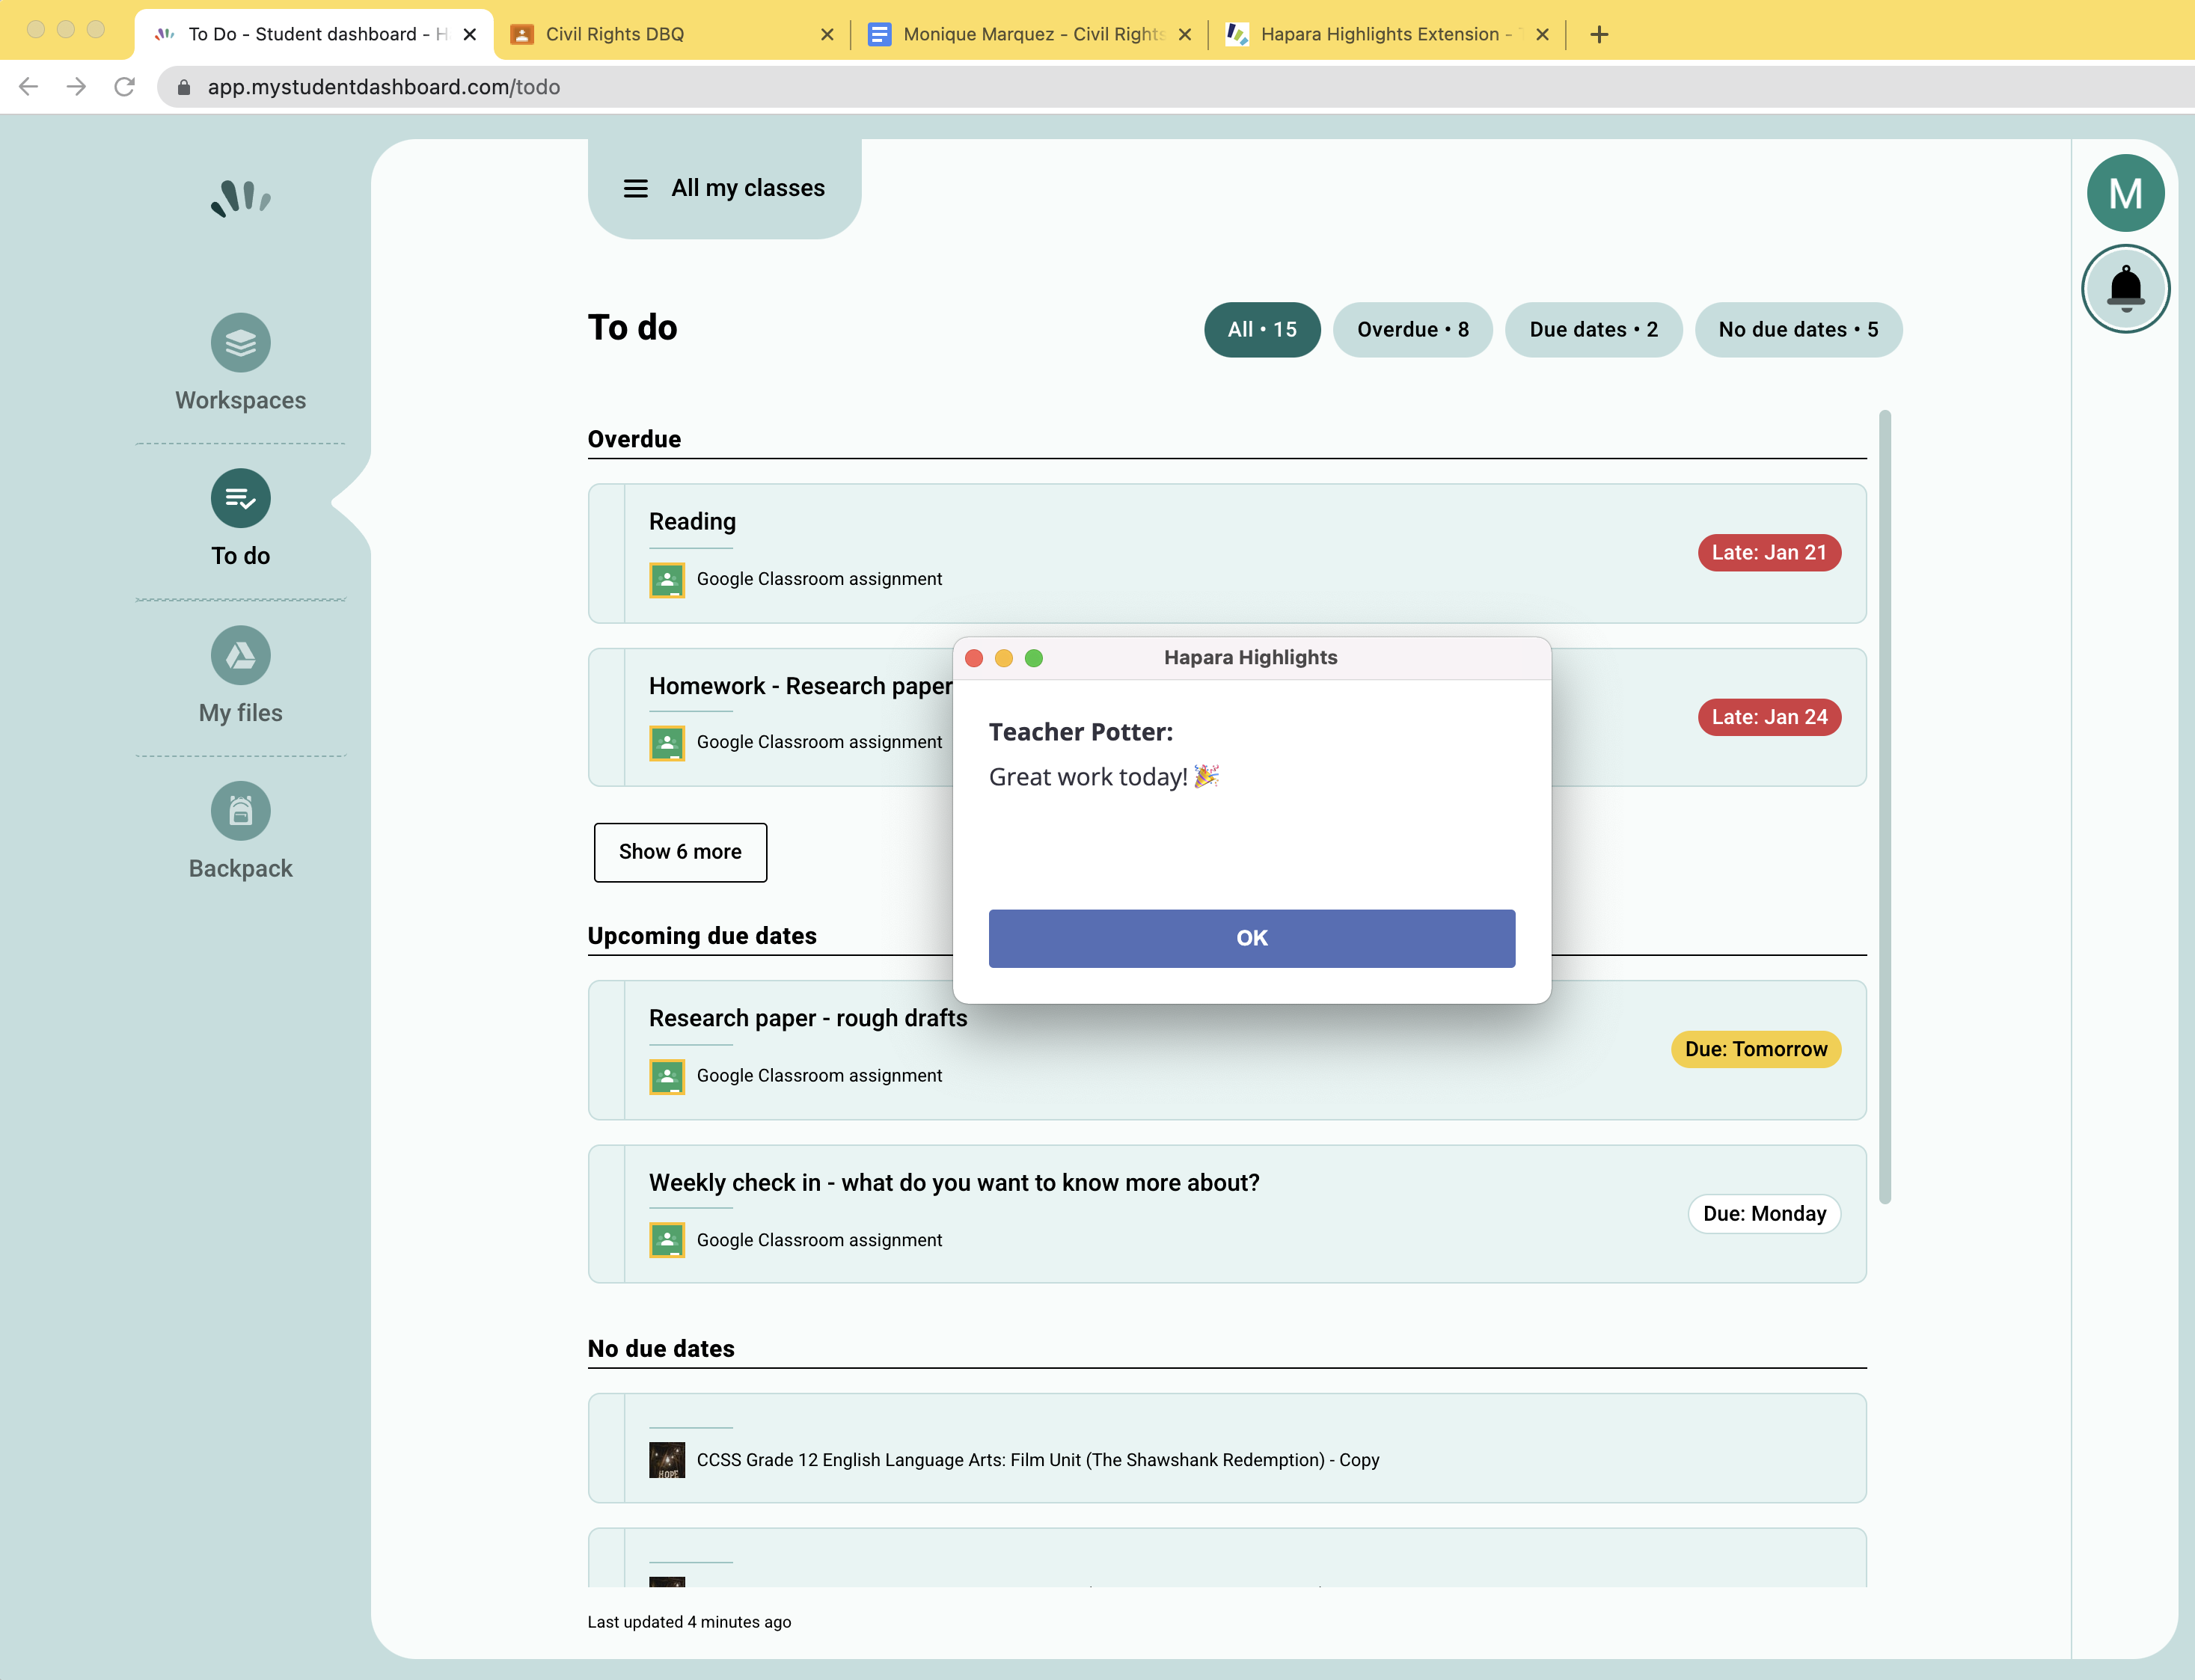Click Last updated 4 minutes ago text
The image size is (2195, 1680).
click(689, 1622)
